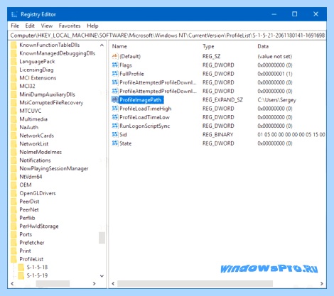Screen dimensions: 334x296
Task: Click the PeerDist folder icon
Action: [14, 202]
